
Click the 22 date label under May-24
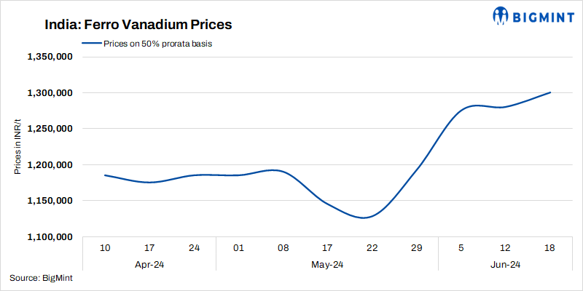tap(372, 249)
